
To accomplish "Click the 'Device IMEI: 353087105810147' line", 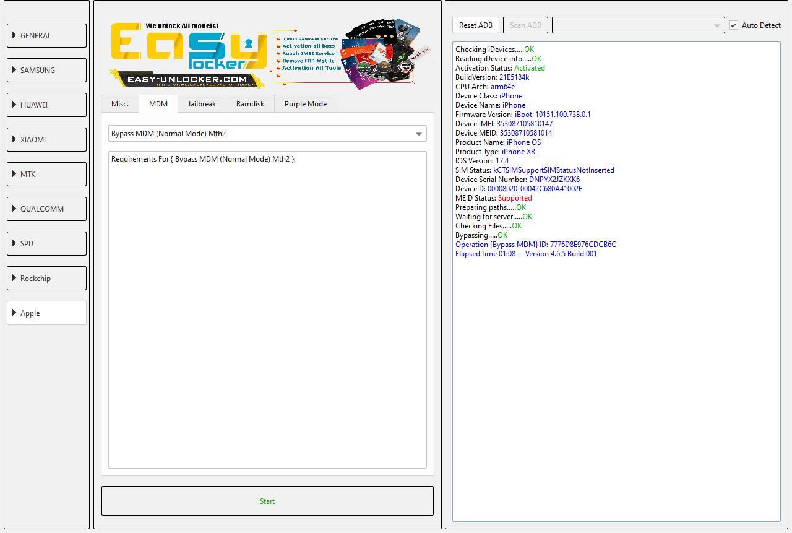I will [x=504, y=124].
